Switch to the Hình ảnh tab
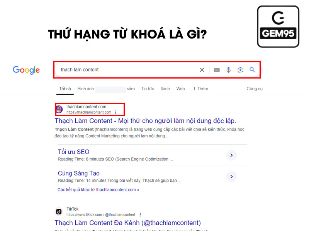This screenshot has height=231, width=309. [85, 89]
